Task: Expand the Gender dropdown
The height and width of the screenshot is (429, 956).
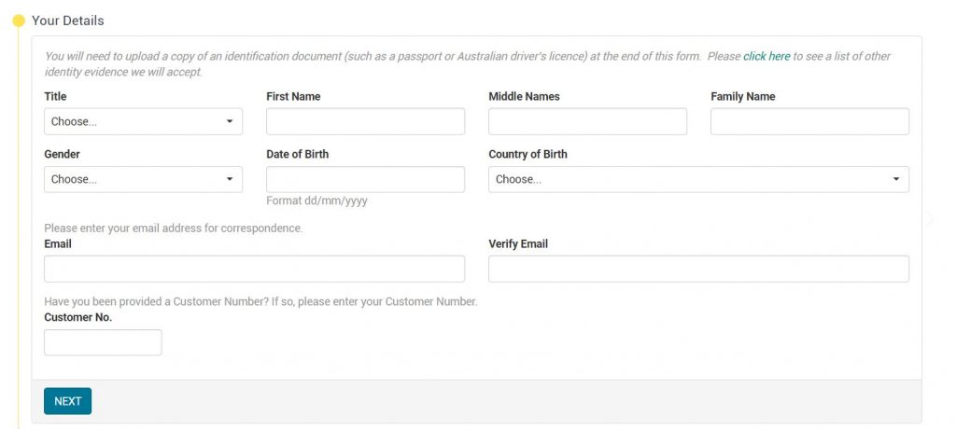Action: [143, 179]
